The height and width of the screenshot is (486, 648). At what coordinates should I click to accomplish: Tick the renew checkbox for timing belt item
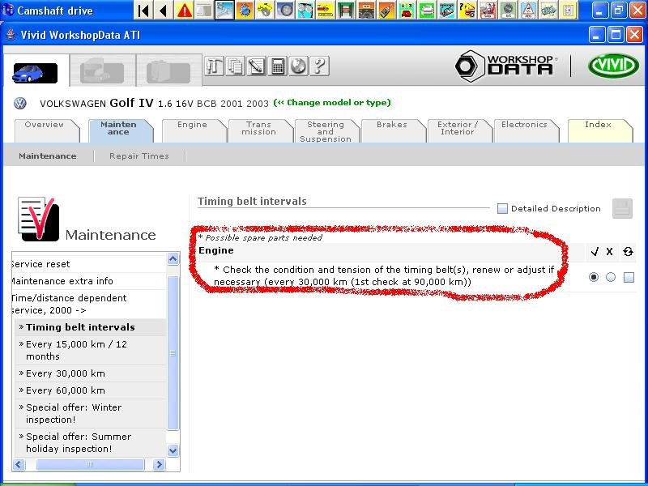629,278
